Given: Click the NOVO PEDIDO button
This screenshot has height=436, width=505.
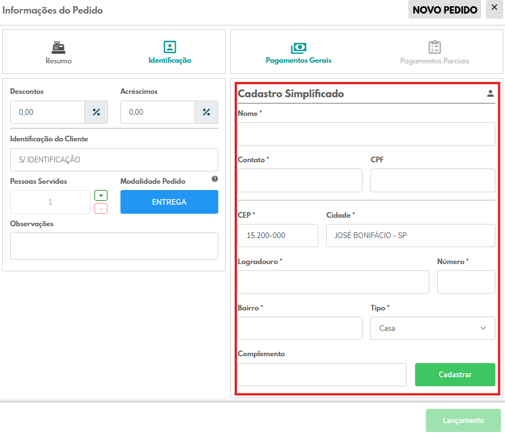Looking at the screenshot, I should (x=445, y=10).
